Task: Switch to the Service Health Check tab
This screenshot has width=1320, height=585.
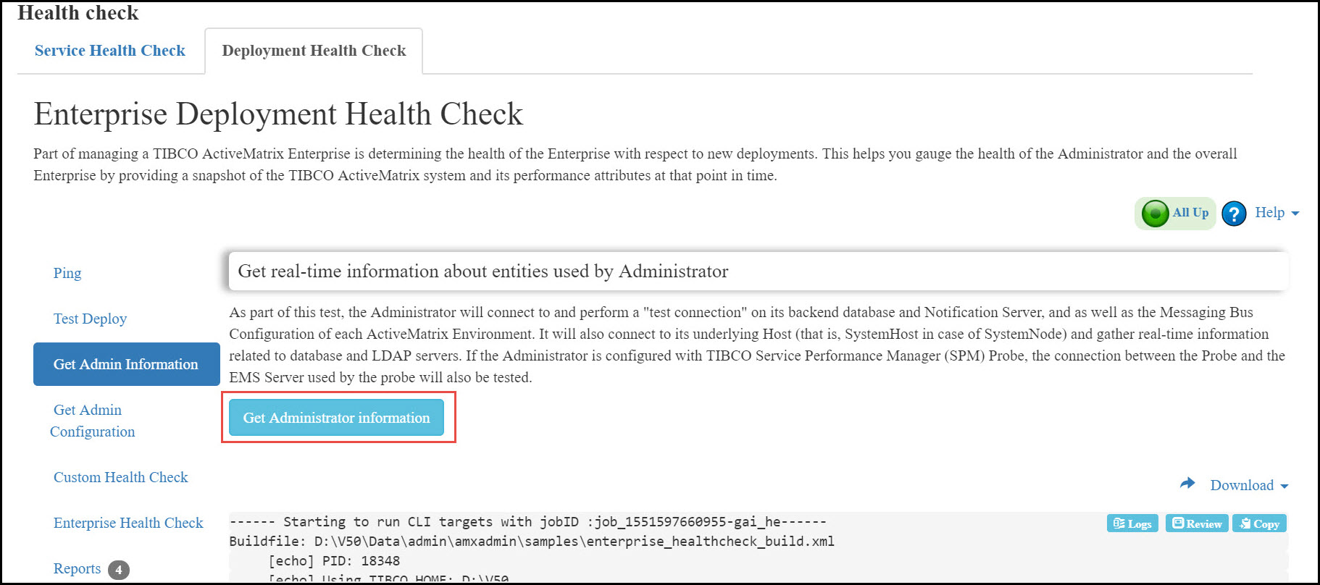Action: [x=110, y=51]
